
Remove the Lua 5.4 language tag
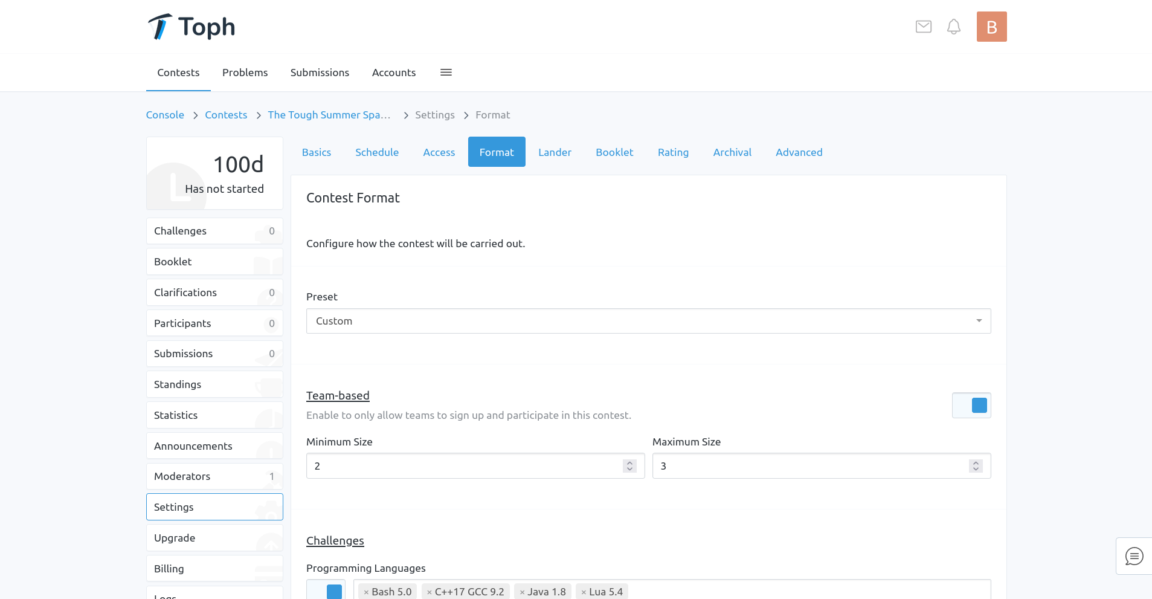tap(584, 592)
